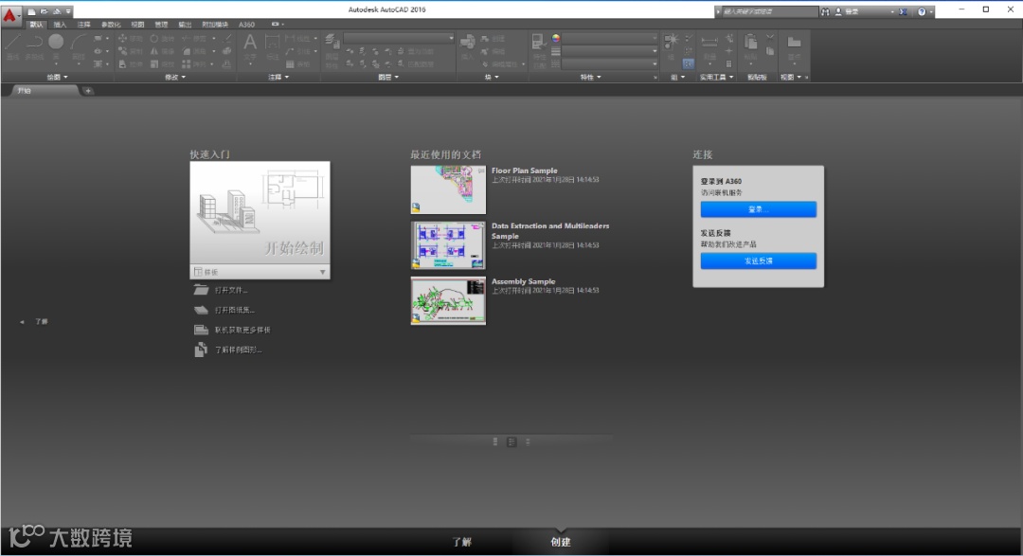Open the Floor Plan Sample thumbnail
The image size is (1023, 556).
[x=448, y=189]
